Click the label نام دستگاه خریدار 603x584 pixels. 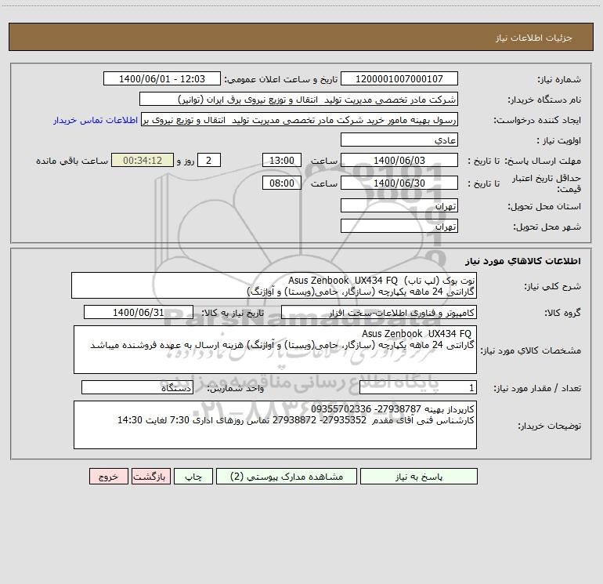pyautogui.click(x=544, y=100)
